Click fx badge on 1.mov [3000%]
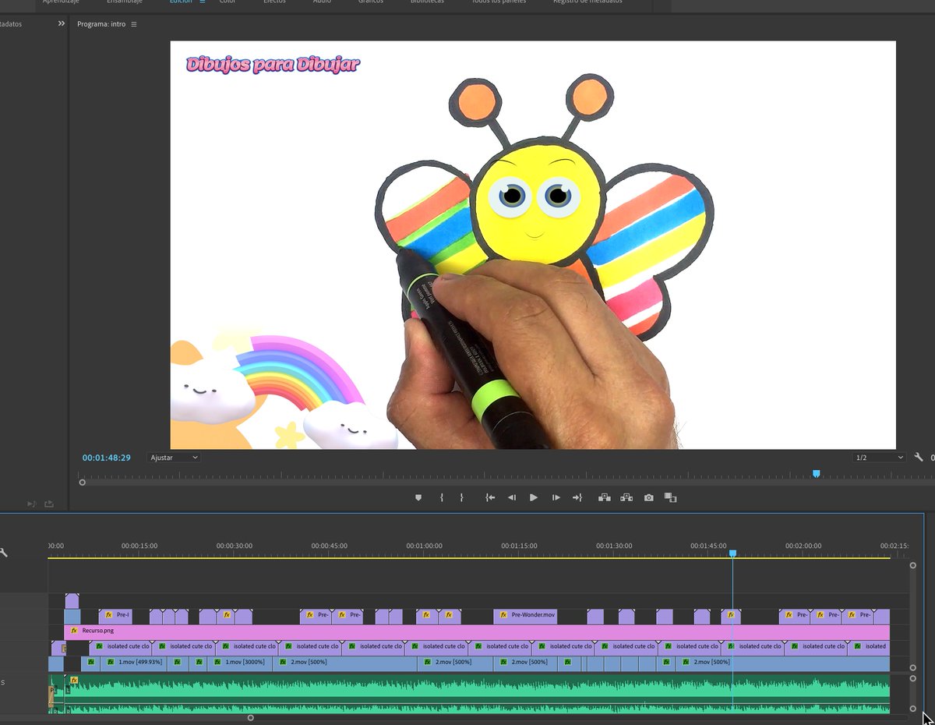This screenshot has width=935, height=725. click(217, 662)
